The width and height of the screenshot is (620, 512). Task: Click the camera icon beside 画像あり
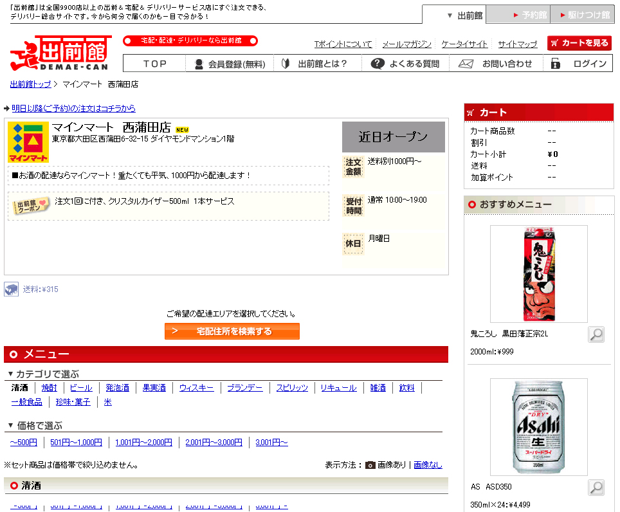tap(370, 465)
